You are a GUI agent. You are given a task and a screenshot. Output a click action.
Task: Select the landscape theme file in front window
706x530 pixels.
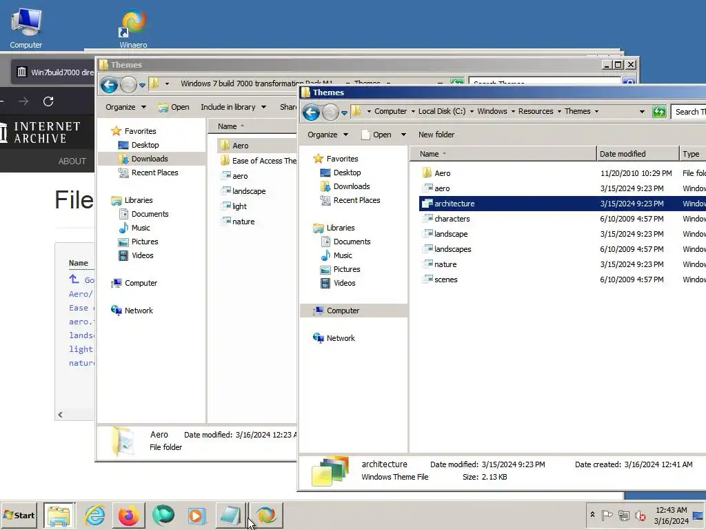[x=451, y=234]
